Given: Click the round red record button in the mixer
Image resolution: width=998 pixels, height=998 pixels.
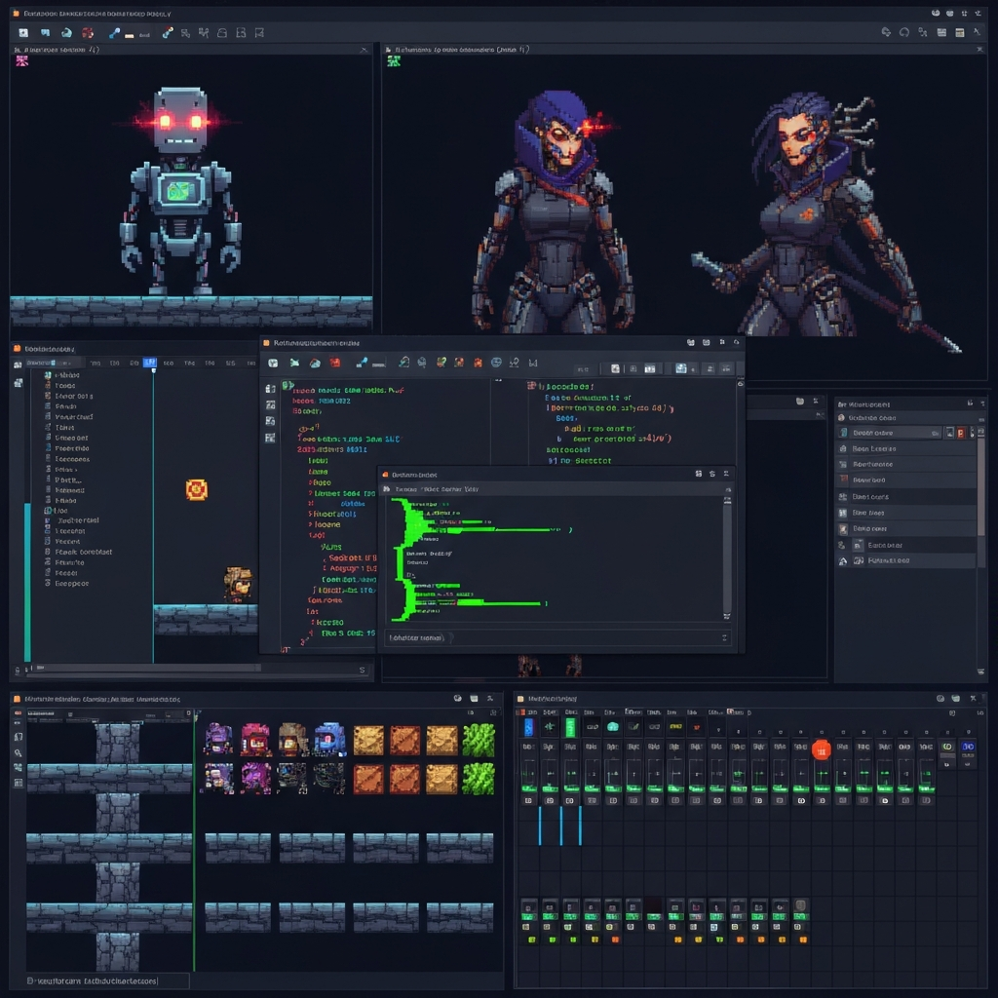Looking at the screenshot, I should (x=822, y=750).
